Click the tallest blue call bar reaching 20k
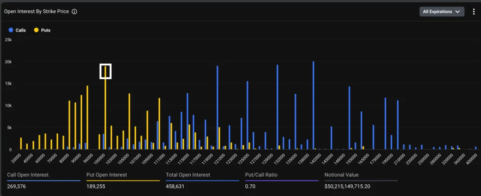The height and width of the screenshot is (196, 481). click(x=313, y=106)
